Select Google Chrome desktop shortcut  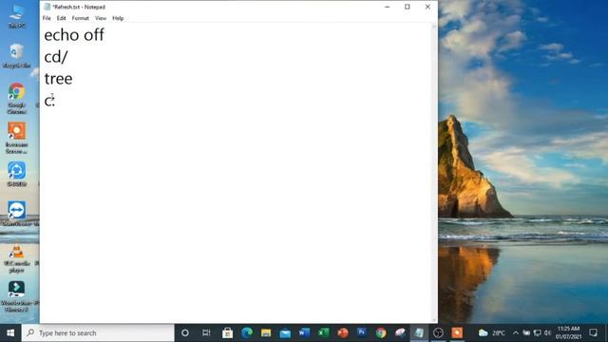17,98
